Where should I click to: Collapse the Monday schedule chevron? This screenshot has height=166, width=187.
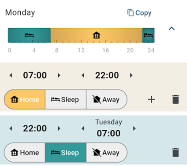tap(172, 28)
